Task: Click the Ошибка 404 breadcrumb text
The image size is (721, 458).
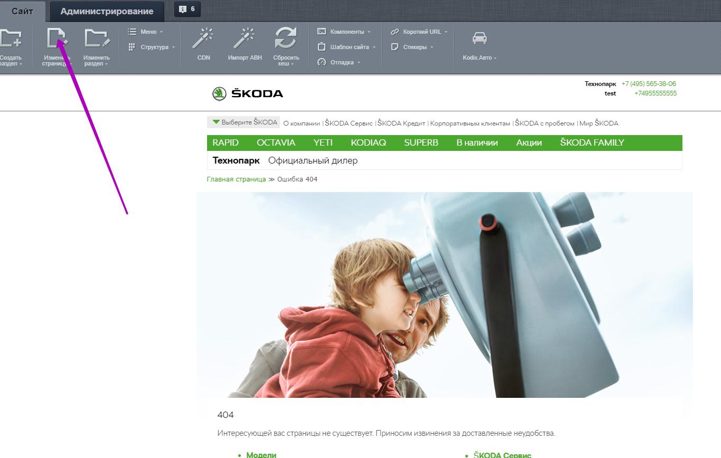Action: (x=297, y=179)
